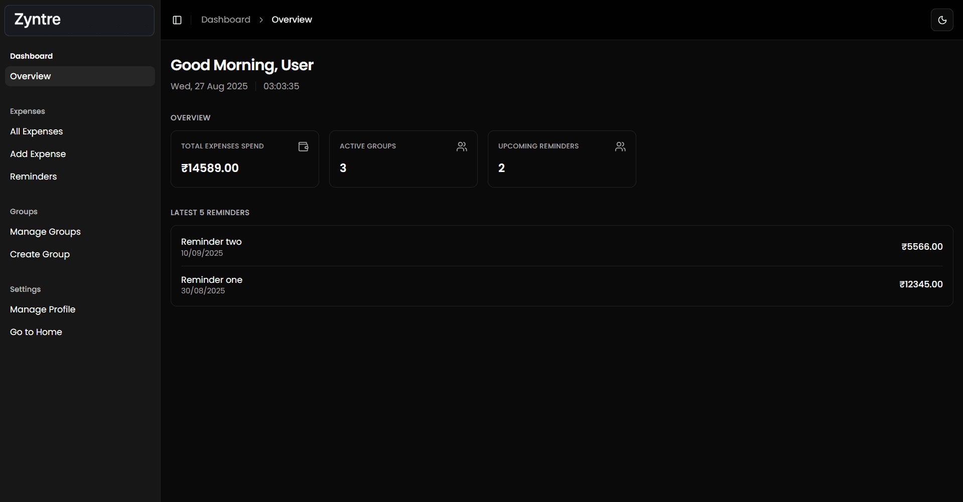Switch theme using the moon toggle

[942, 20]
